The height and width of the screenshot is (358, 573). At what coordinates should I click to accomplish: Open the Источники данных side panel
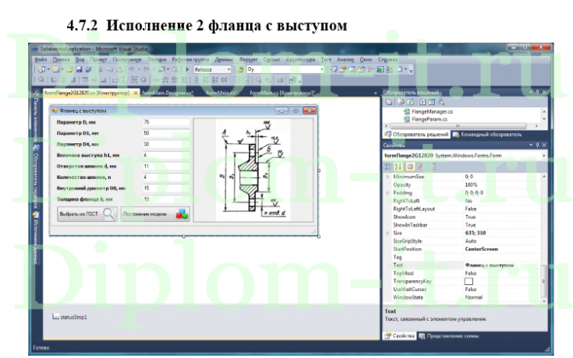(36, 238)
